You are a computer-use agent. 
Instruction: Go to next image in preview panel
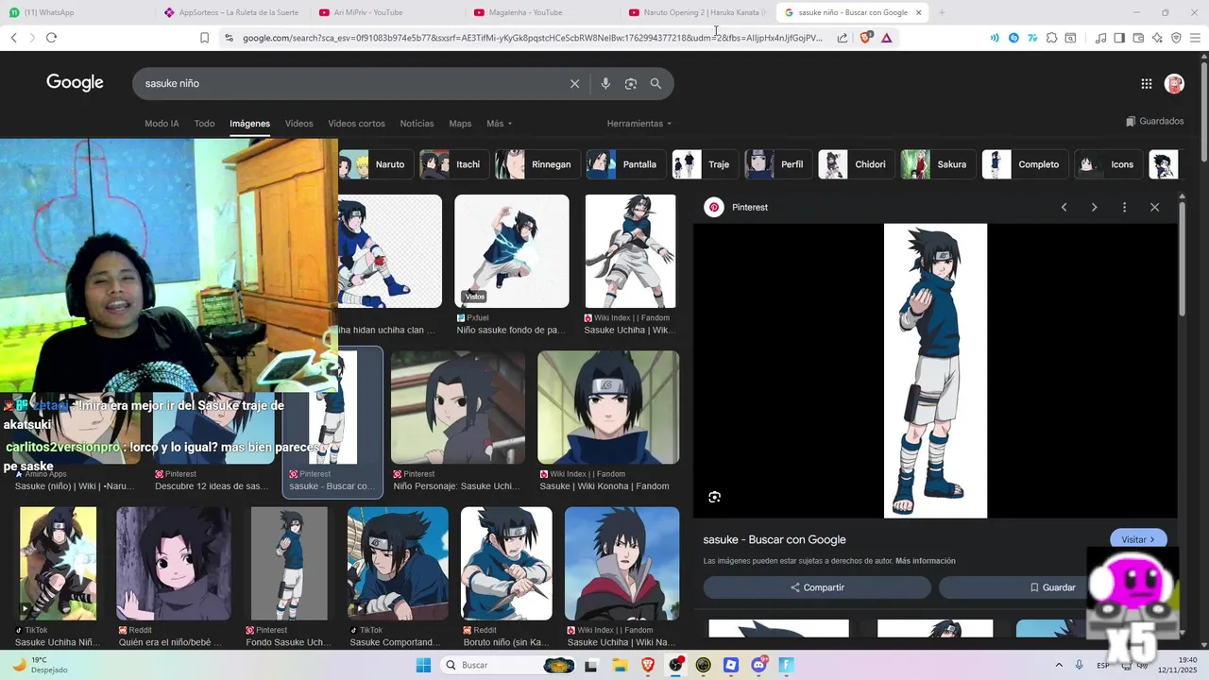point(1094,207)
